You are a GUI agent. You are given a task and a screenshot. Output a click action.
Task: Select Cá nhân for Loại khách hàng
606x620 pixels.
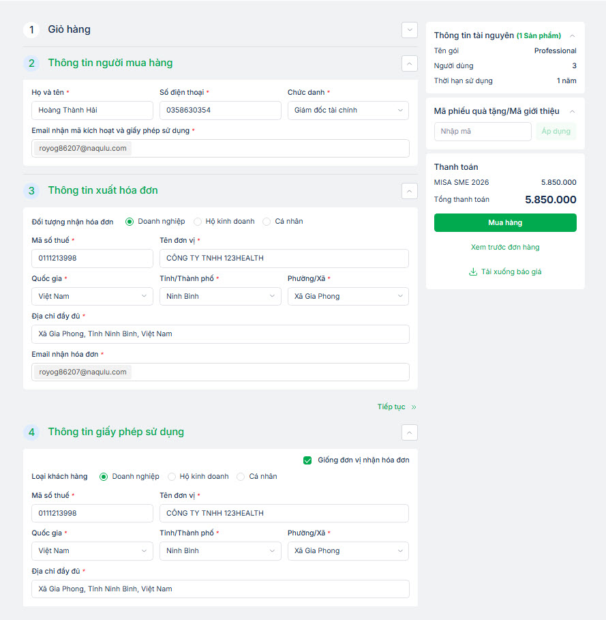pyautogui.click(x=241, y=477)
